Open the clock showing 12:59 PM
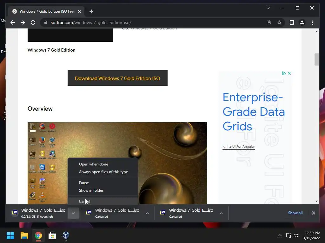Screen dimensions: 325x243 point(312,235)
